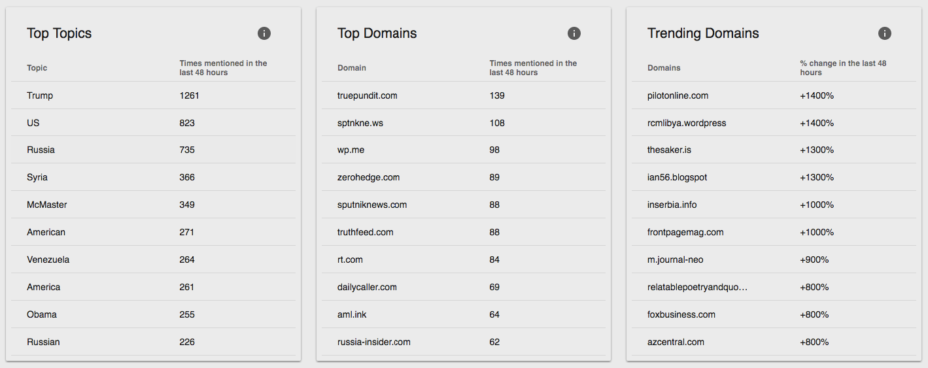Viewport: 928px width, 368px height.
Task: Click +800% next to foxbusiness.com
Action: [x=814, y=314]
